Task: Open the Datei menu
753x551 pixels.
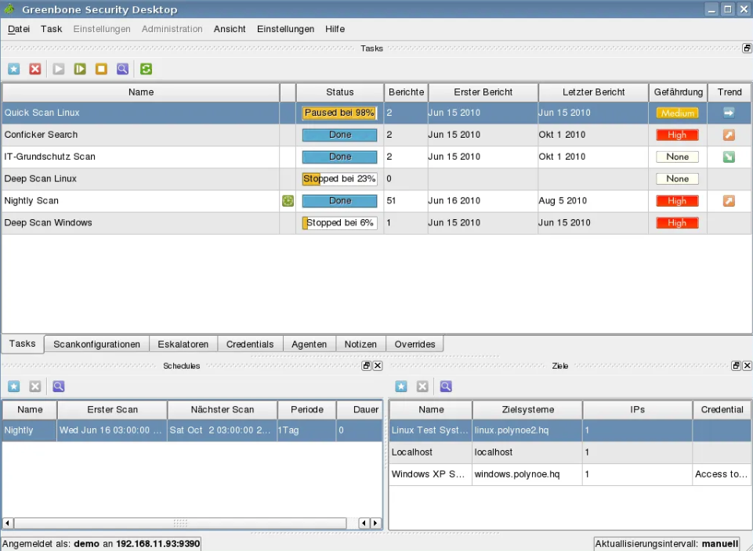Action: pos(19,29)
